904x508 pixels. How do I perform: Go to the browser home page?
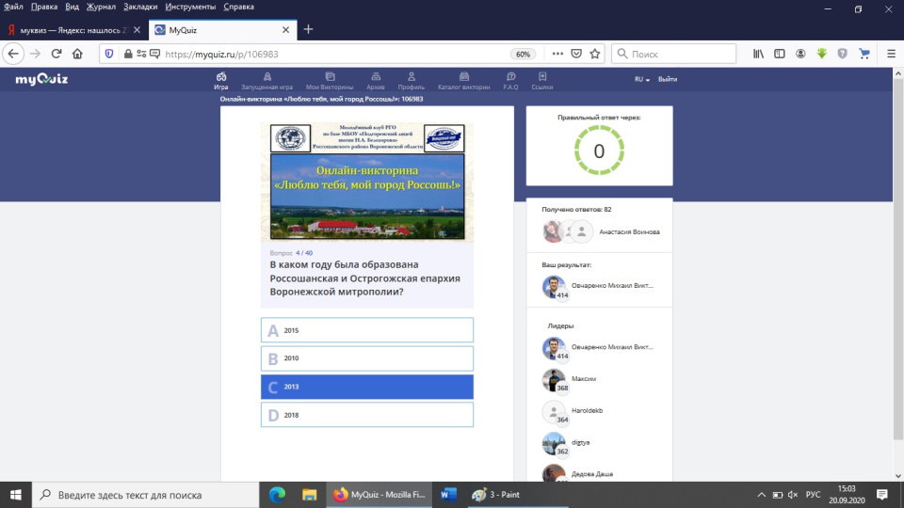point(77,54)
